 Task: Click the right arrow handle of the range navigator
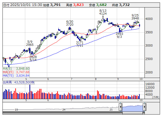[145, 107]
